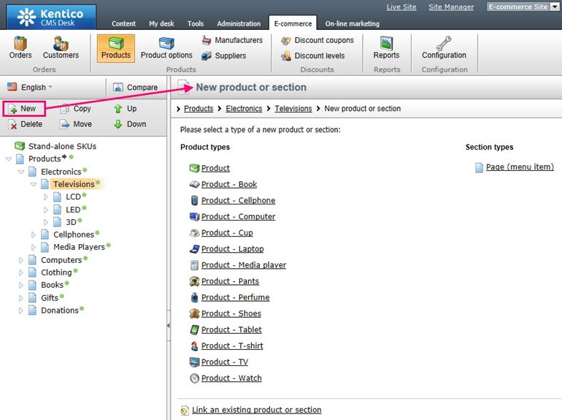Switch to the Tools tab
Image resolution: width=562 pixels, height=420 pixels.
coord(196,23)
